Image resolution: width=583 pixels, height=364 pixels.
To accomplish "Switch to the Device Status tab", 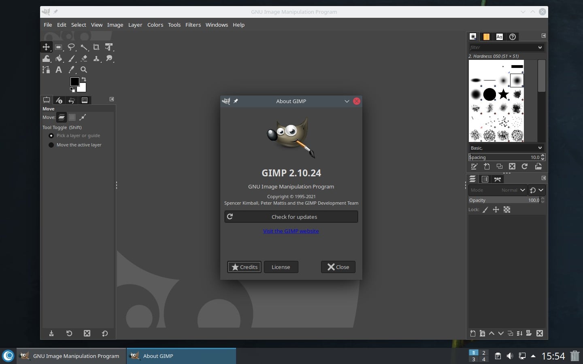I will [59, 100].
